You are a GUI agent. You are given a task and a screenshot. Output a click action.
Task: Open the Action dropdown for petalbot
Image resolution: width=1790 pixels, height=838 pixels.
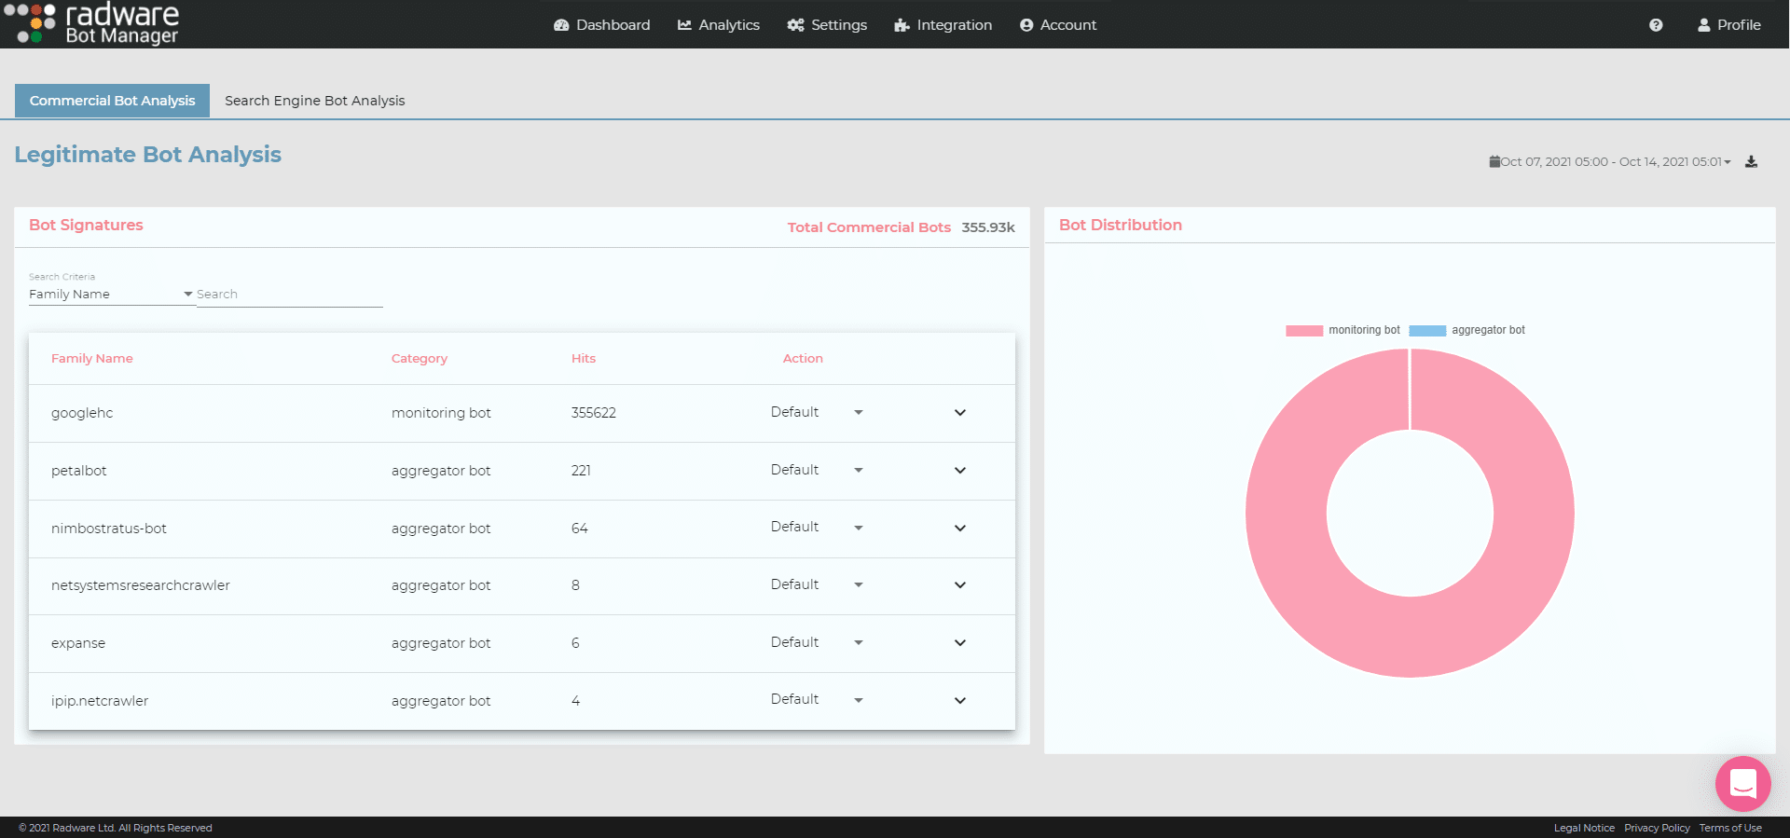coord(817,470)
